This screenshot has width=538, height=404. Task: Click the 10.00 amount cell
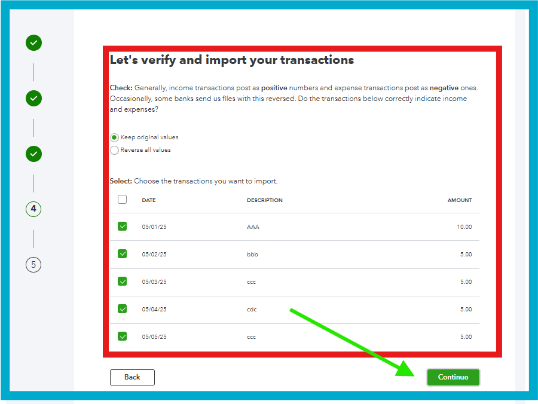coord(464,227)
